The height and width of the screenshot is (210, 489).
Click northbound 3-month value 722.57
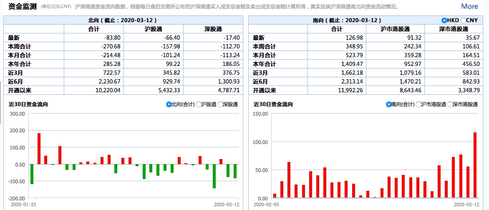112,73
